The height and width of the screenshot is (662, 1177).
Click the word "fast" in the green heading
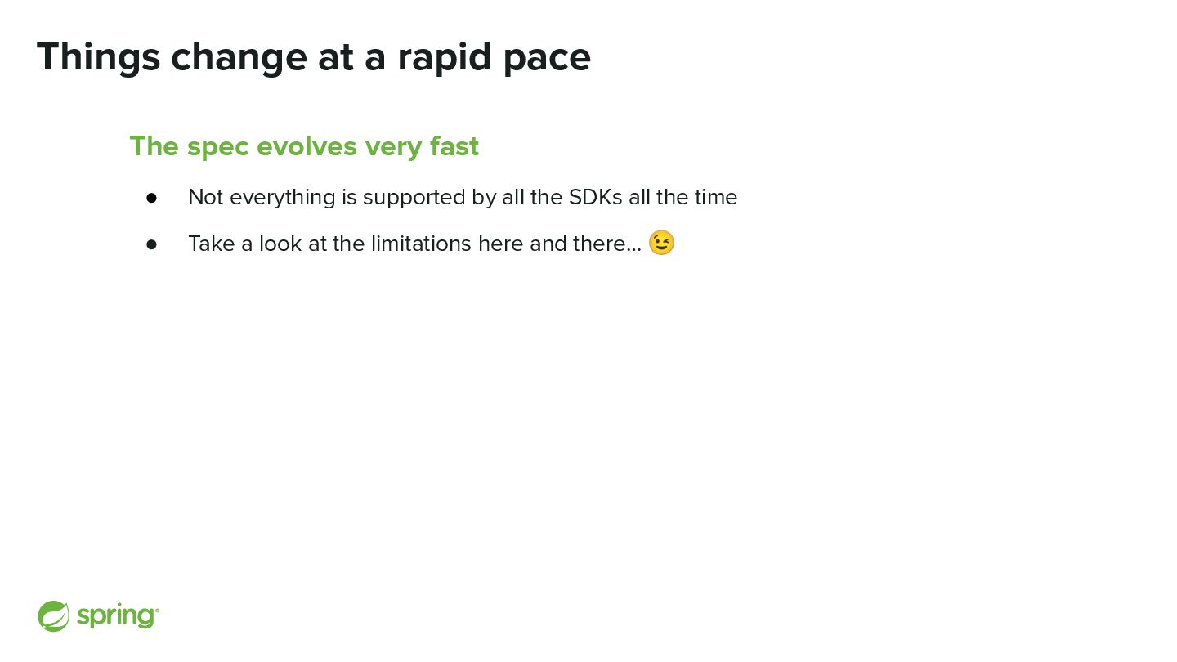click(x=454, y=146)
